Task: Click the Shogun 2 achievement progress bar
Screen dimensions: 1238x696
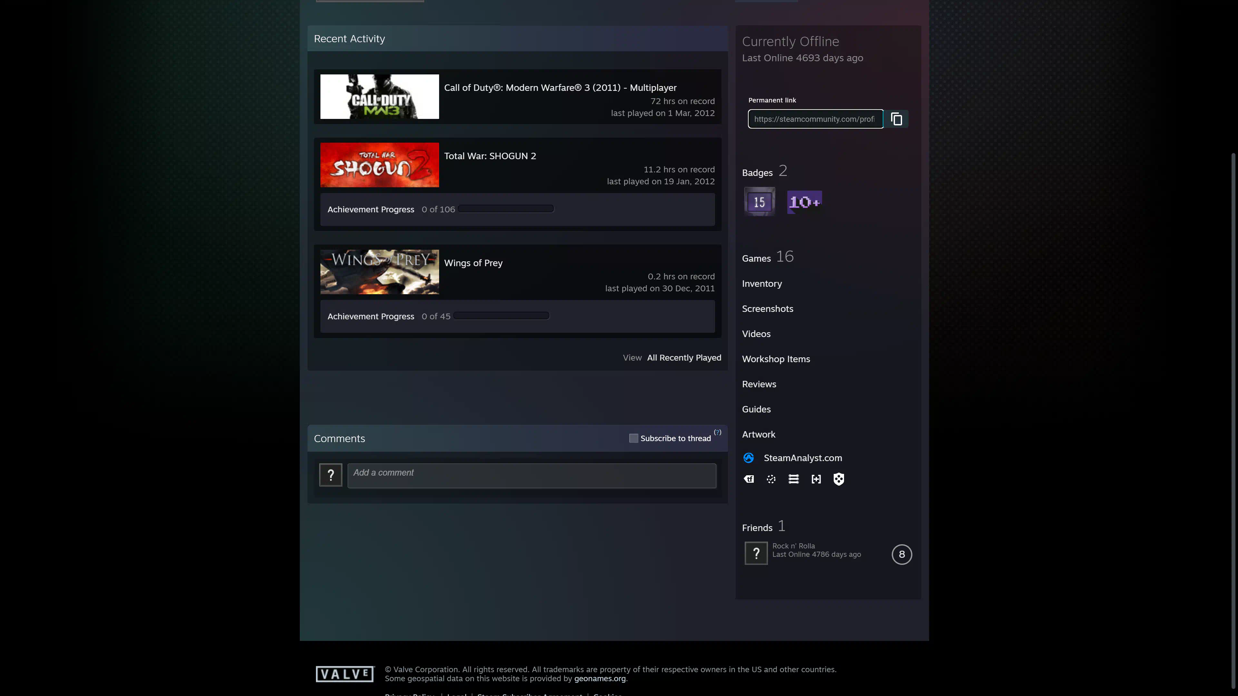Action: pyautogui.click(x=506, y=208)
